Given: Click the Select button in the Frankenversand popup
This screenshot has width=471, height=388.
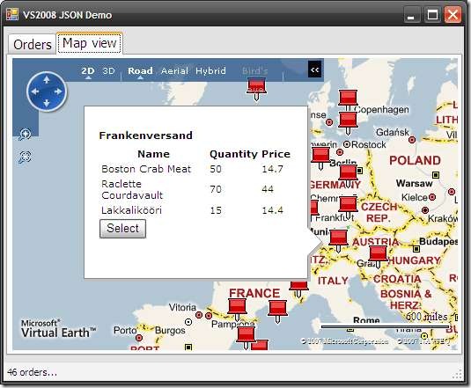Looking at the screenshot, I should click(x=123, y=229).
